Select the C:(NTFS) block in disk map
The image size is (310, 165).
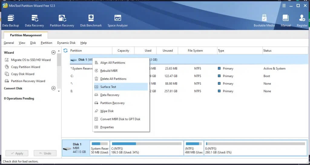147,148
